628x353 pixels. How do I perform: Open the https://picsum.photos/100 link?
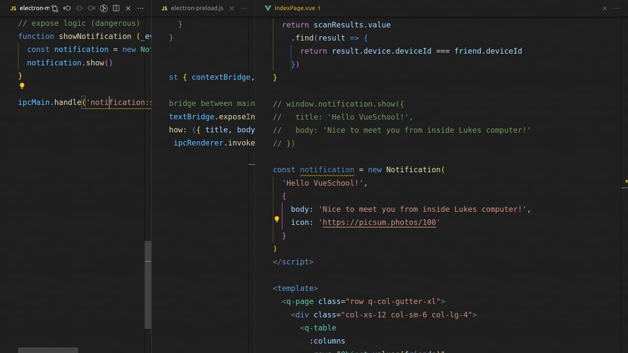tap(379, 222)
